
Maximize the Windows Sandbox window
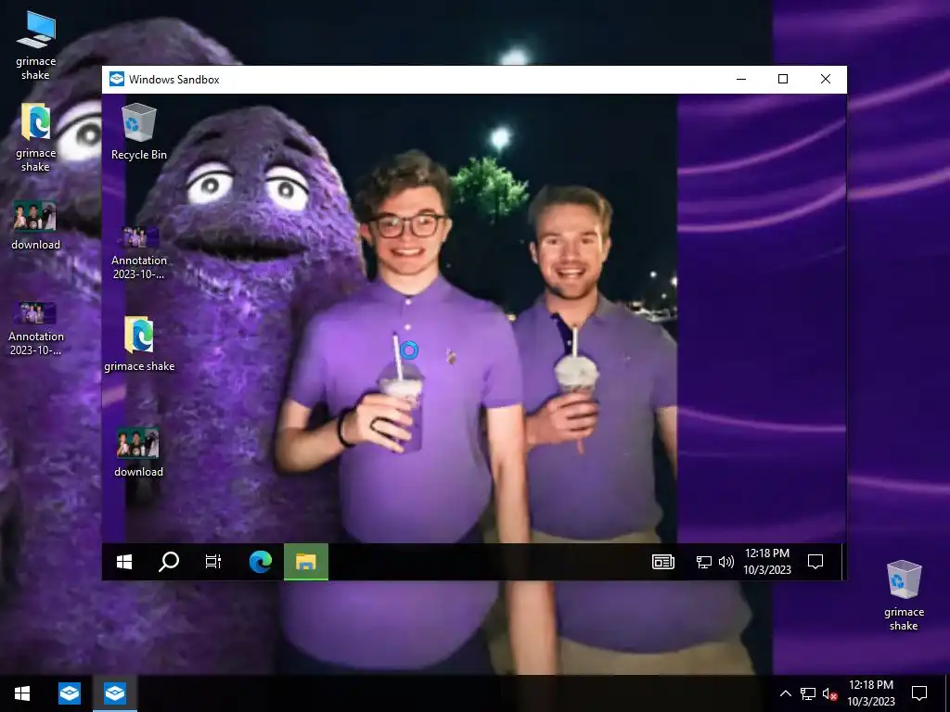pyautogui.click(x=783, y=80)
